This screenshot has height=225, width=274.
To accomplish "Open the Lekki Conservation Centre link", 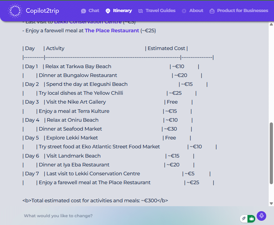I will pyautogui.click(x=88, y=22).
